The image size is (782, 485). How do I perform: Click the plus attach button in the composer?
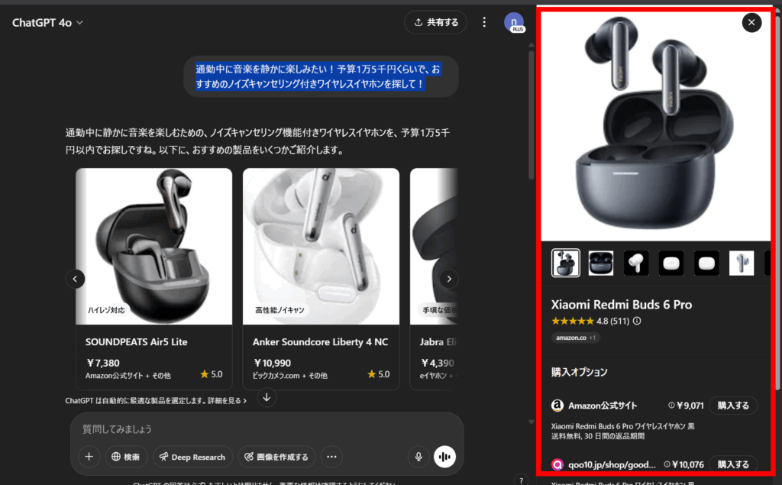pos(89,457)
